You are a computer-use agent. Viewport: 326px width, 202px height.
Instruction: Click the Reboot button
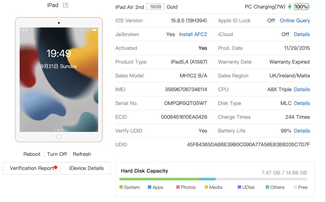pos(32,154)
